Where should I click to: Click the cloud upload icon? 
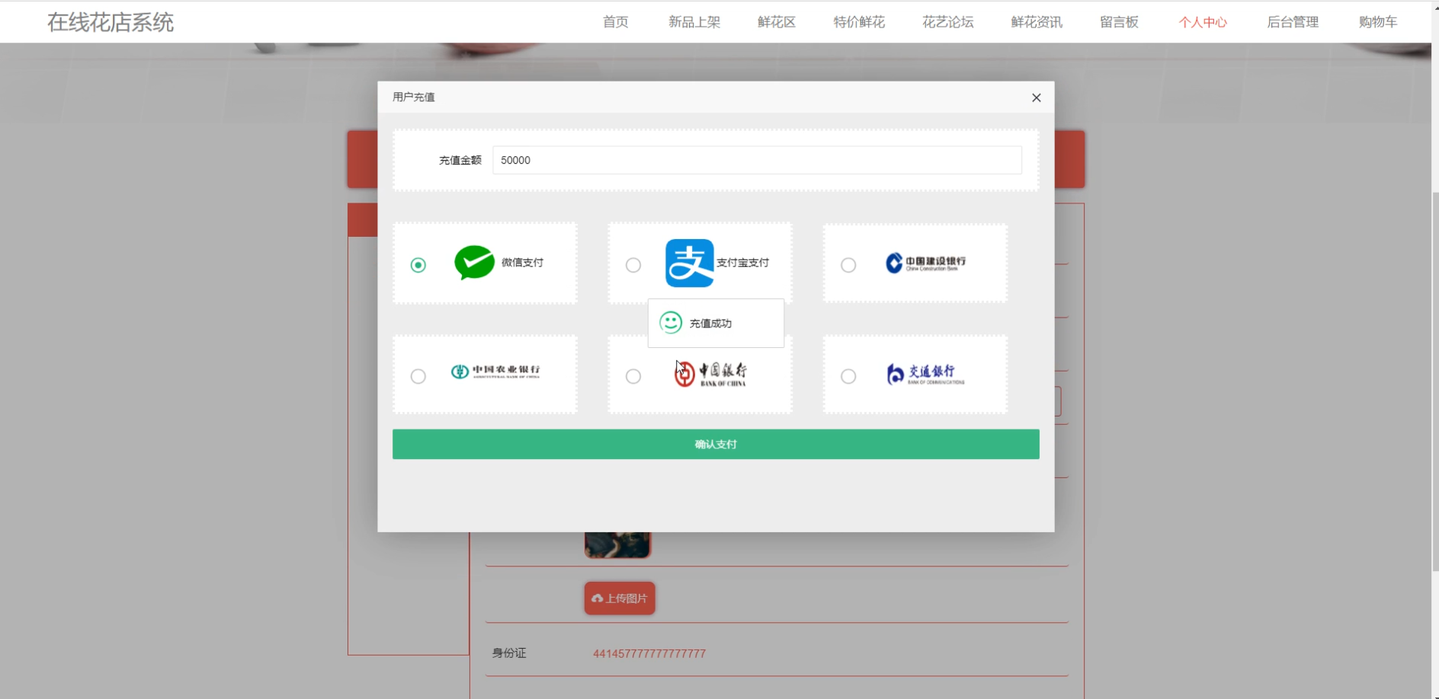coord(597,598)
